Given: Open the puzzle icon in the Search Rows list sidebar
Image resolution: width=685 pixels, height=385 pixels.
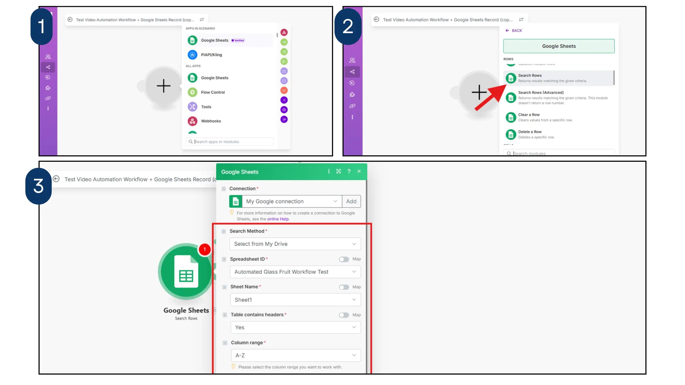Looking at the screenshot, I should [352, 94].
